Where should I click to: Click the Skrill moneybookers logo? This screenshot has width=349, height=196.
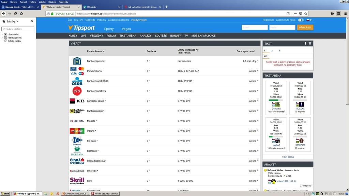pos(77,181)
